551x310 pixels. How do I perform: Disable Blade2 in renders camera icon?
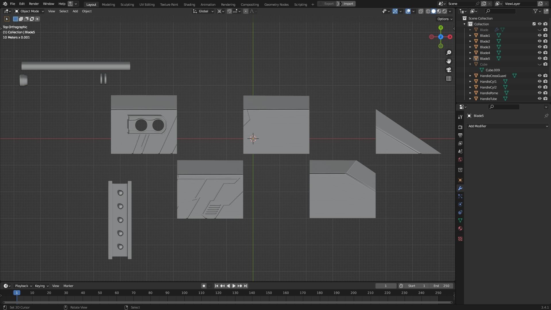click(x=545, y=41)
